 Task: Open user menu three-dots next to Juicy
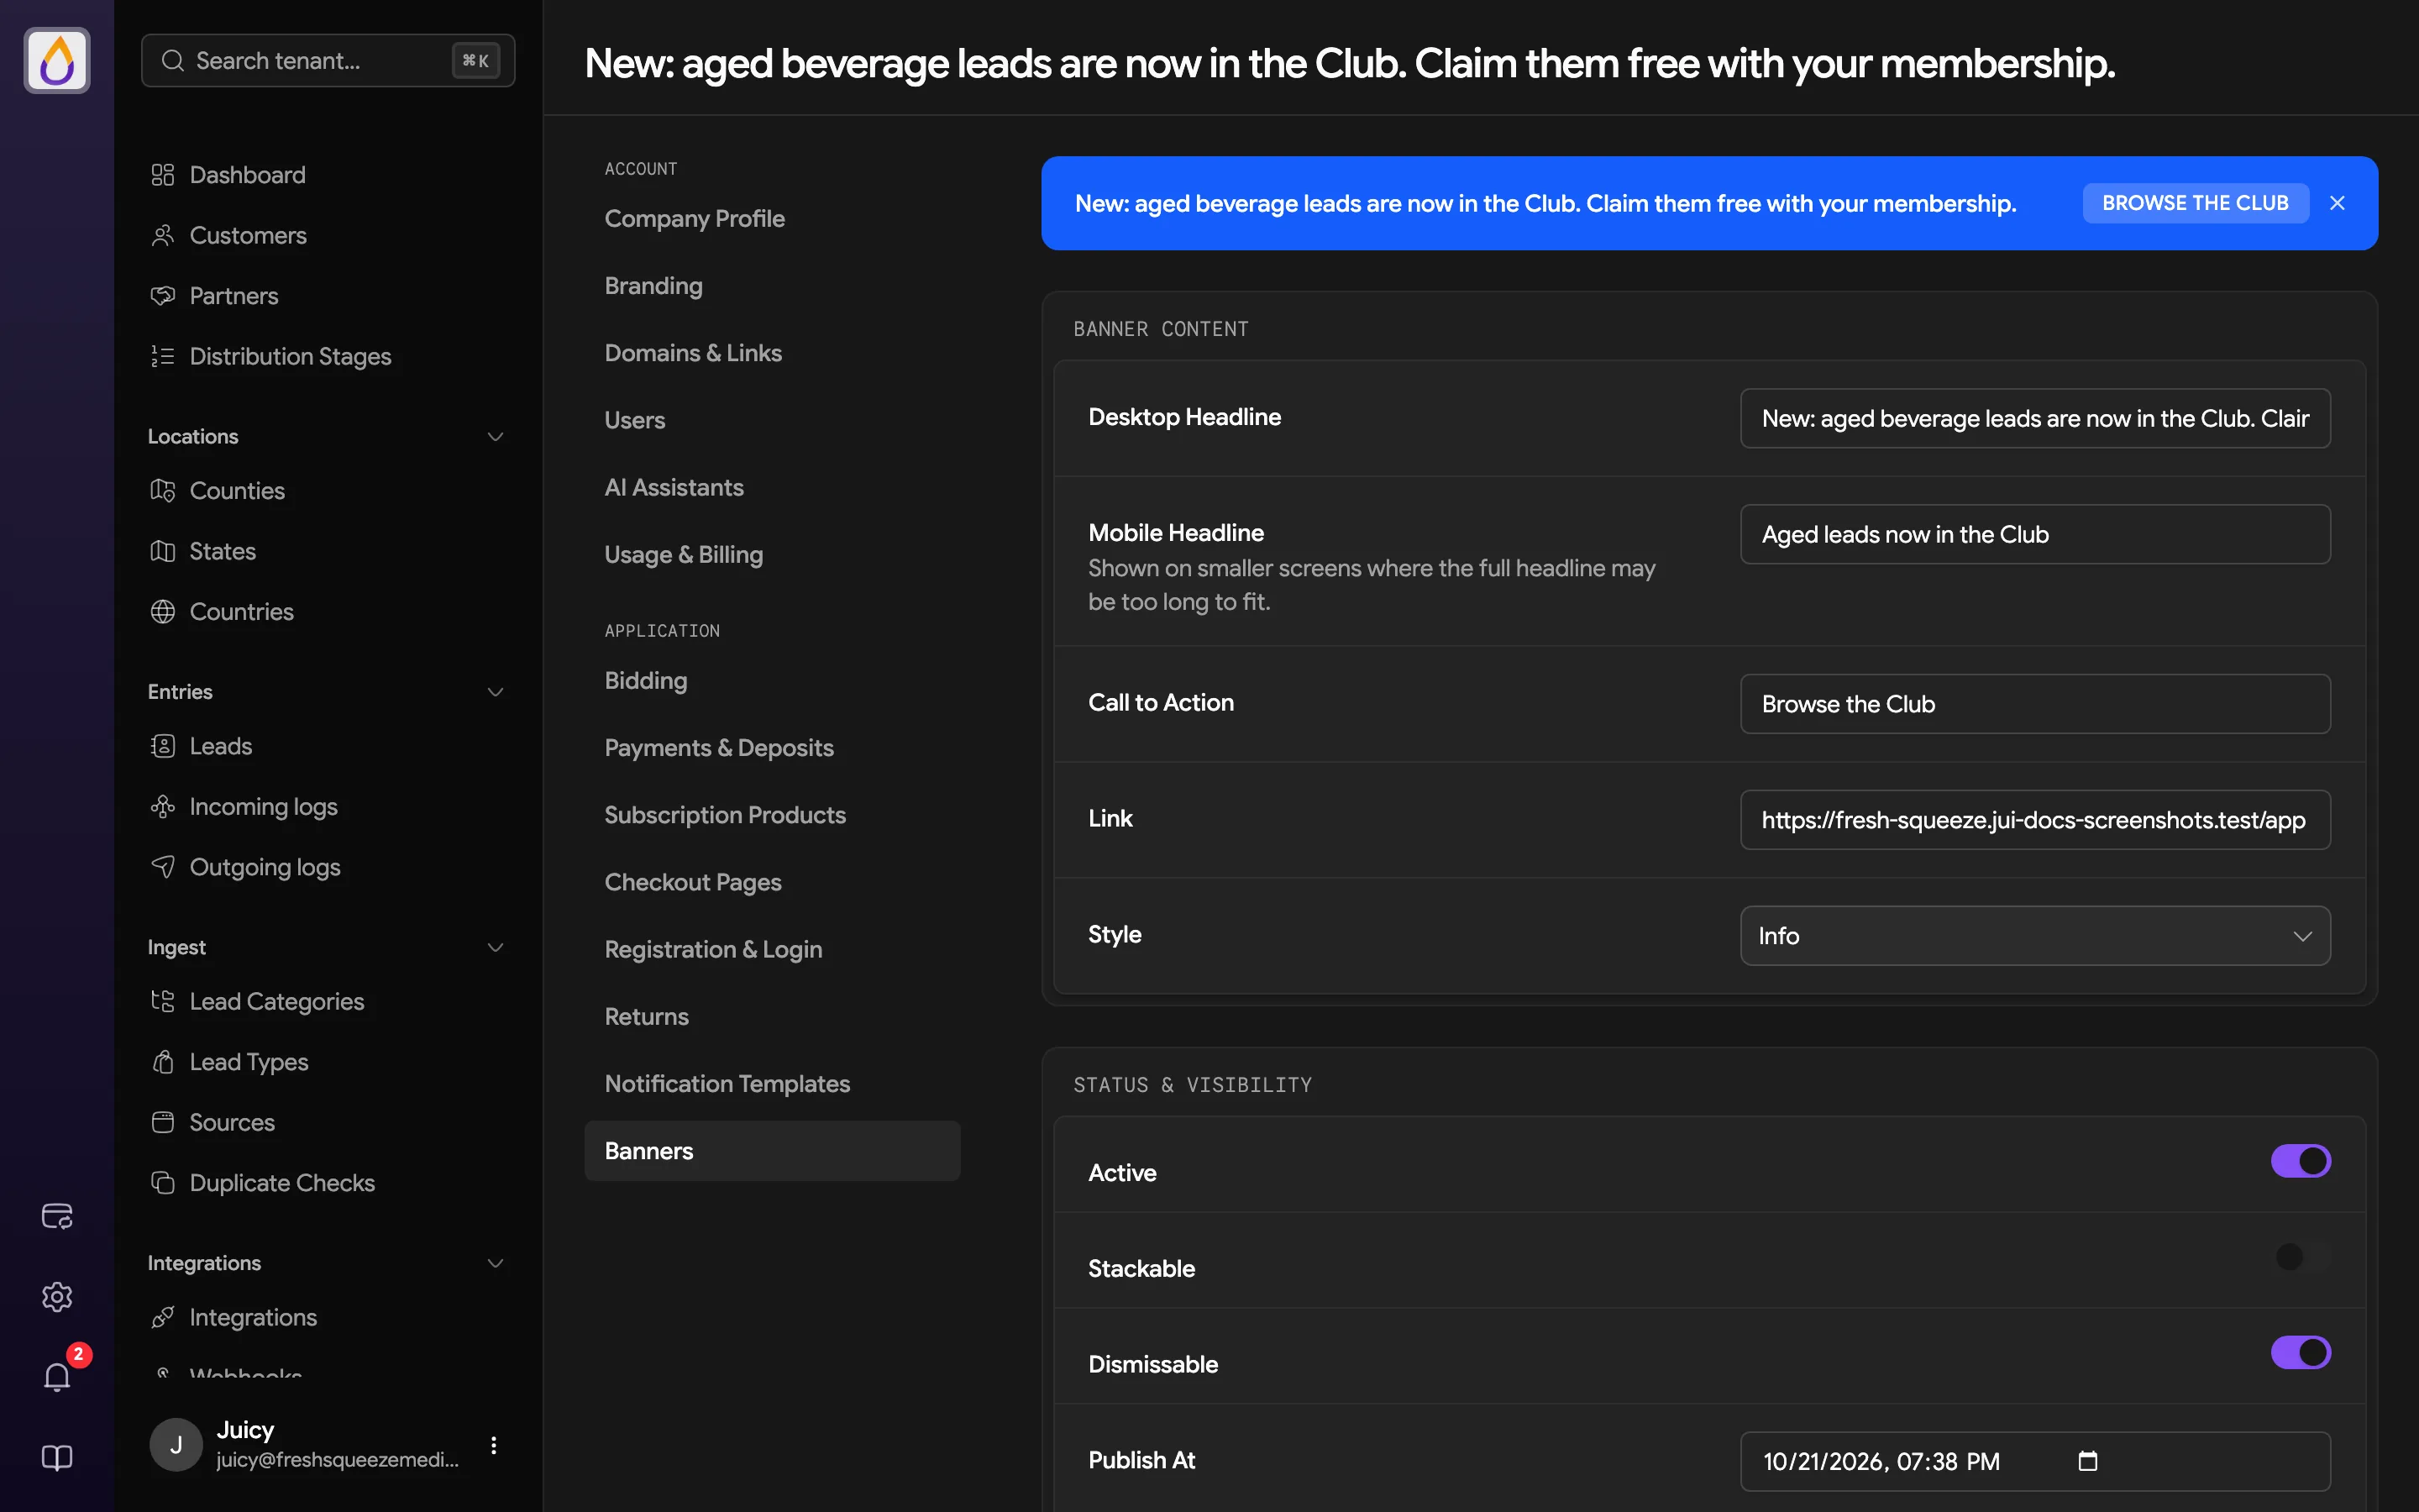coord(494,1445)
